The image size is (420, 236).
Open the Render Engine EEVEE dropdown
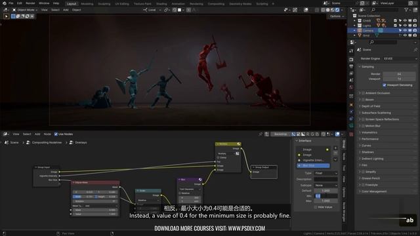(400, 58)
